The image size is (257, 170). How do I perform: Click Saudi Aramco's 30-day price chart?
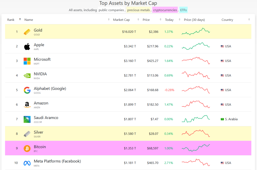[196, 119]
